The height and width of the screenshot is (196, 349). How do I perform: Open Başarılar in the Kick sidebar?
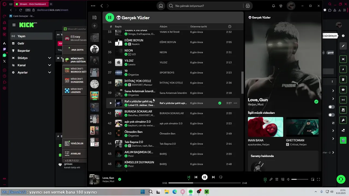pos(31,51)
